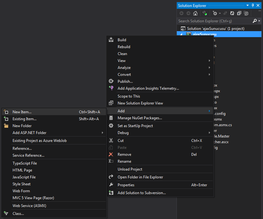Click the Build icon in context menu

click(111, 40)
